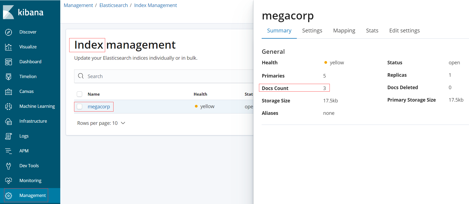The image size is (469, 204).
Task: Open Infrastructure label in sidebar
Action: (x=33, y=121)
